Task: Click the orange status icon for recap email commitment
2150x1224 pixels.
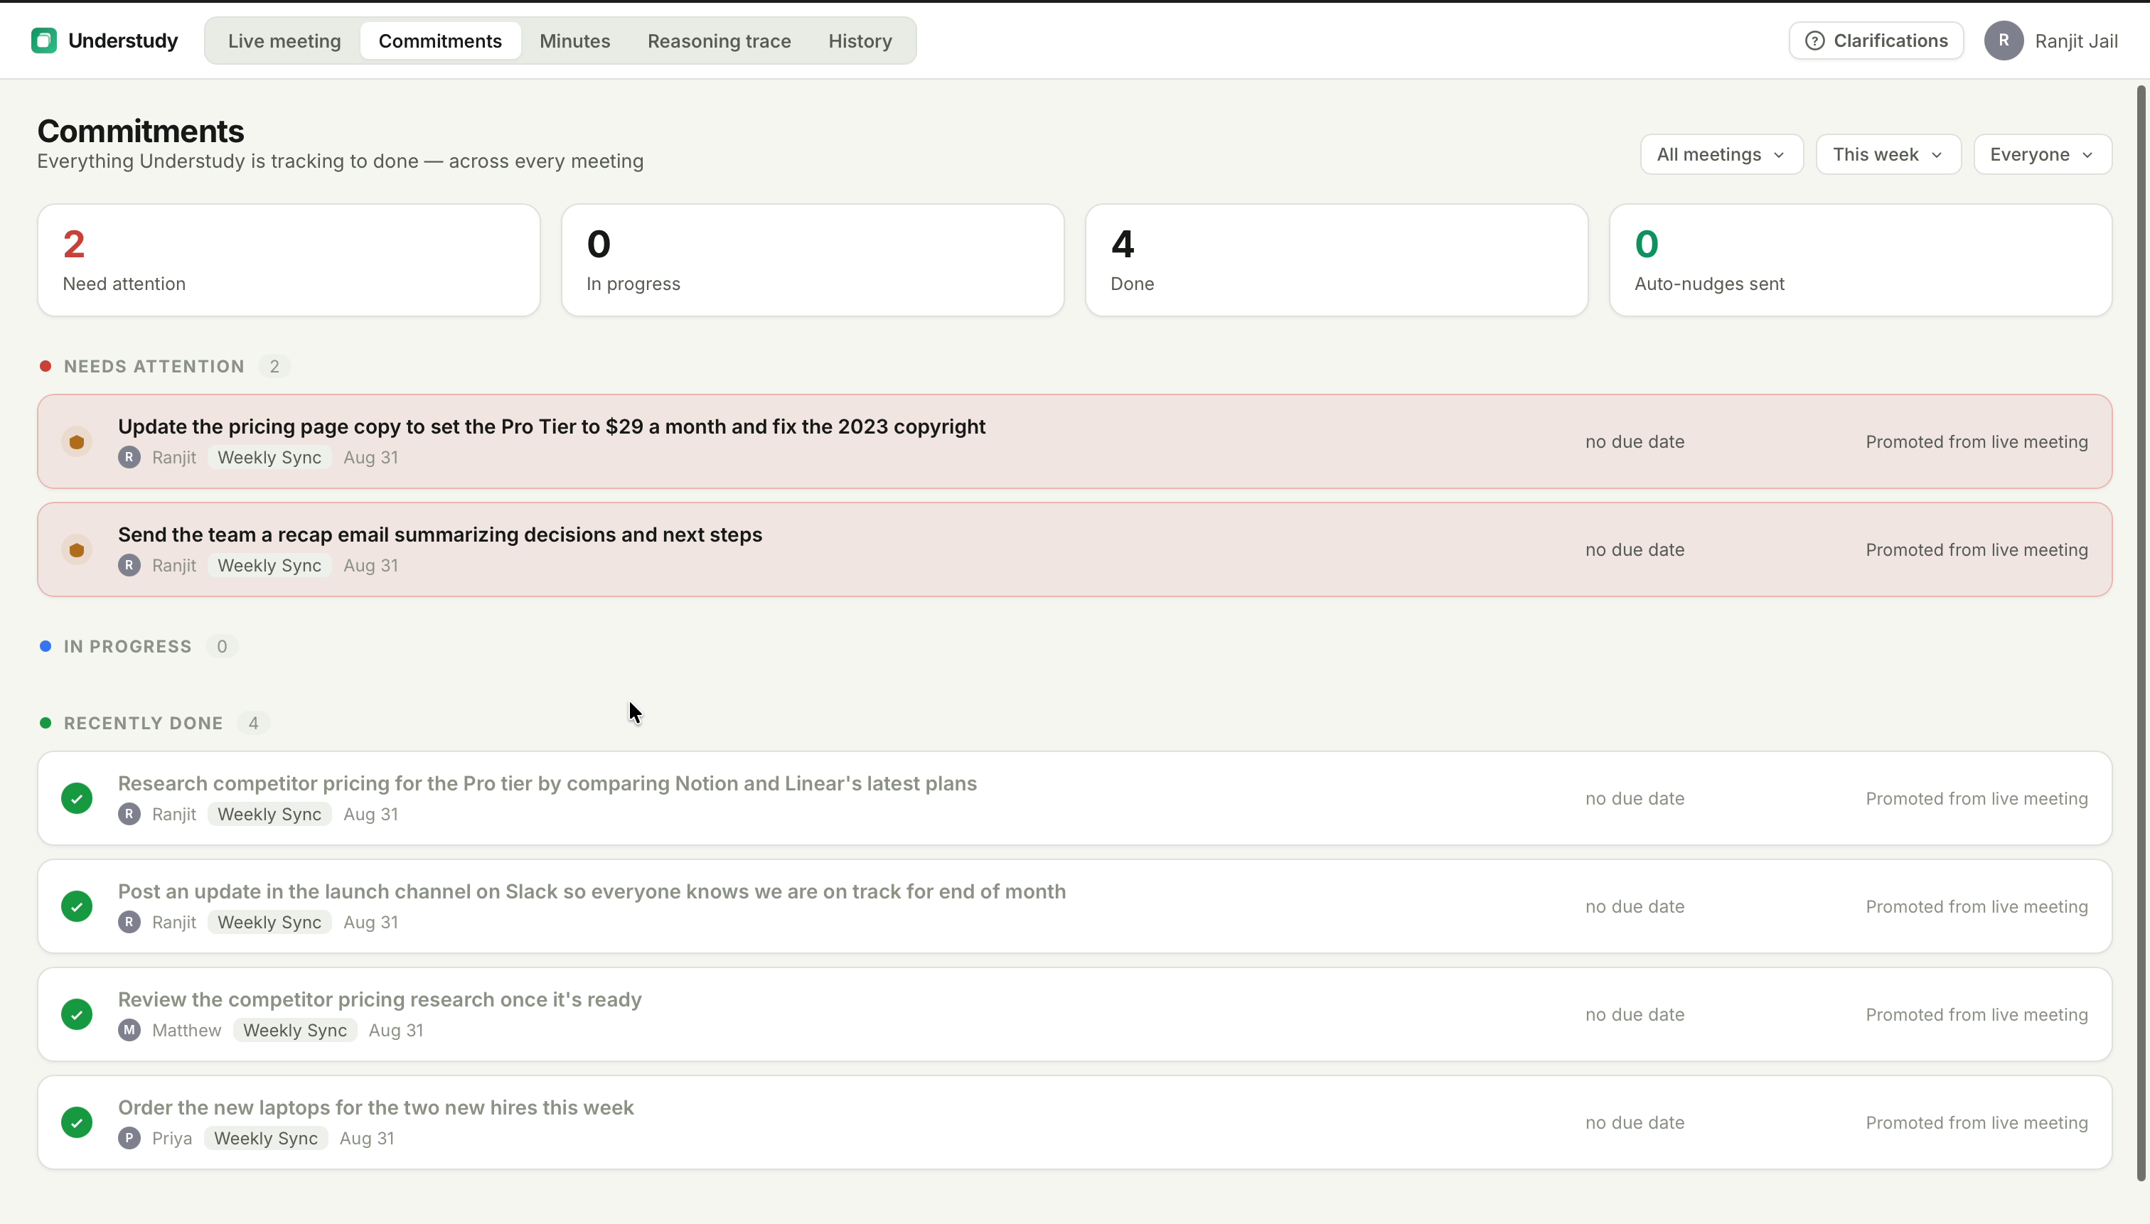Action: [x=77, y=549]
